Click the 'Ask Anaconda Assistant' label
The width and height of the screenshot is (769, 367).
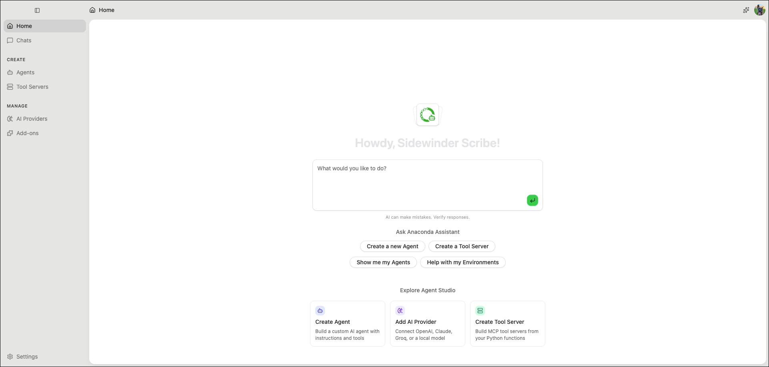[428, 232]
